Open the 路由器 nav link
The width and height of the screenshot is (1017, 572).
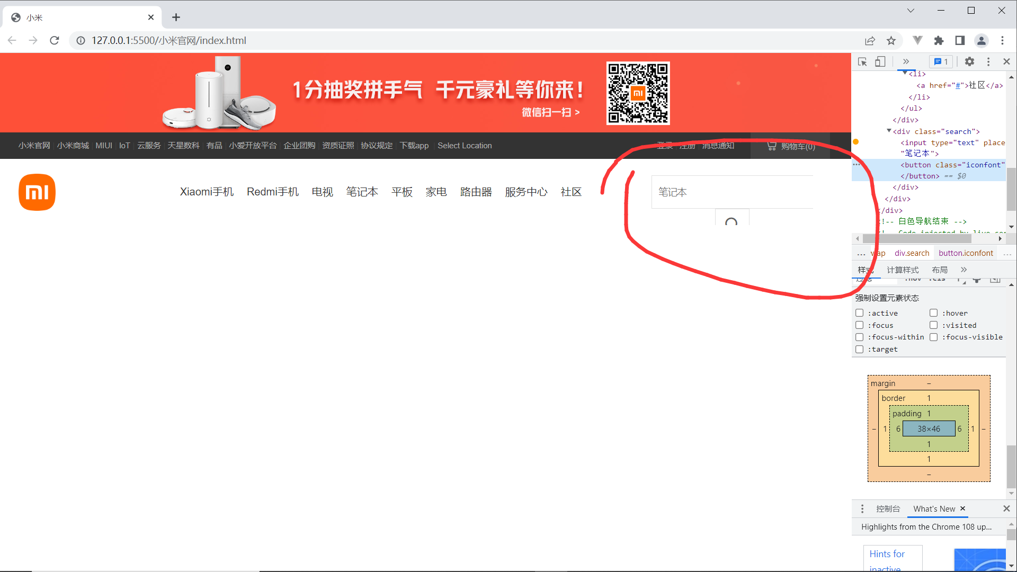pyautogui.click(x=476, y=192)
